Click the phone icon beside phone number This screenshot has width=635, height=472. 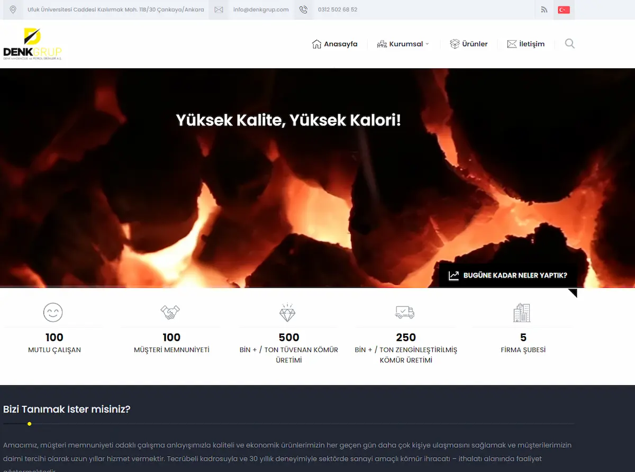(x=303, y=10)
